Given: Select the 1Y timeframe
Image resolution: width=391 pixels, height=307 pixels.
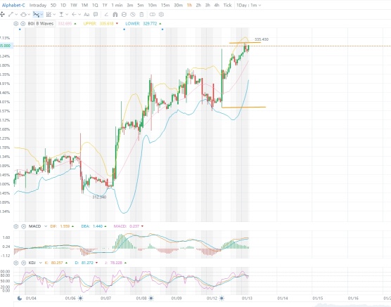Looking at the screenshot, I should tap(105, 5).
